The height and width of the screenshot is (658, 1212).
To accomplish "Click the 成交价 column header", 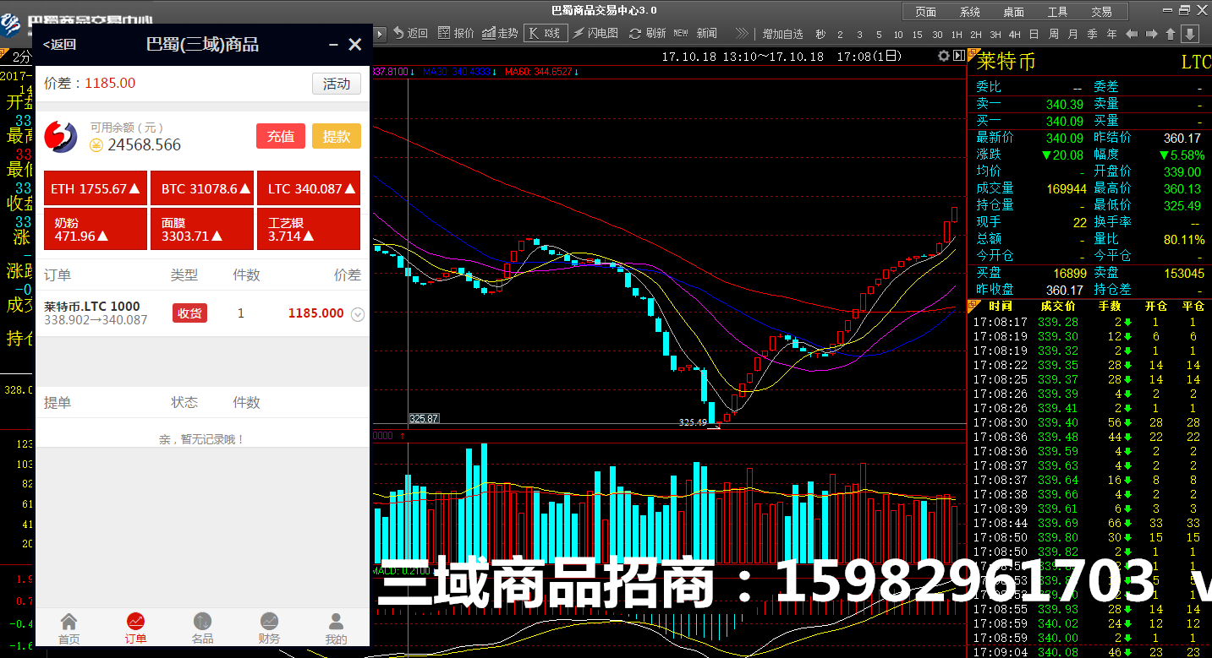I will point(1058,306).
